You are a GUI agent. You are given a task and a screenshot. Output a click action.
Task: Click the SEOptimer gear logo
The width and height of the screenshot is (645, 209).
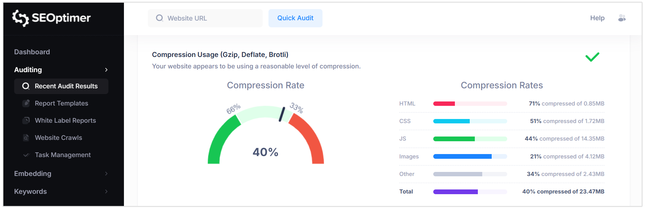point(21,18)
